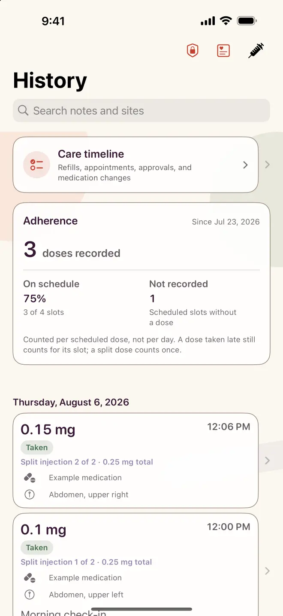Viewport: 283px width, 616px height.
Task: Focus the Search notes and sites field
Action: 141,110
